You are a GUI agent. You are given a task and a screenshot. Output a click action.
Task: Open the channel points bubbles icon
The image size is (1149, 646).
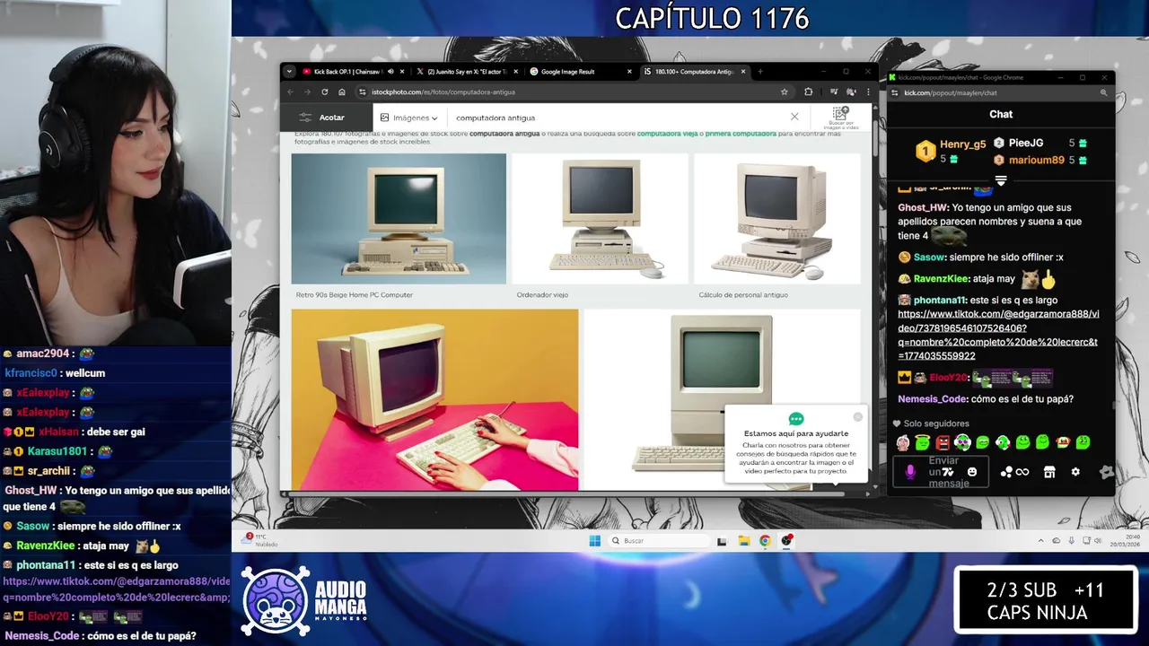pyautogui.click(x=1006, y=472)
